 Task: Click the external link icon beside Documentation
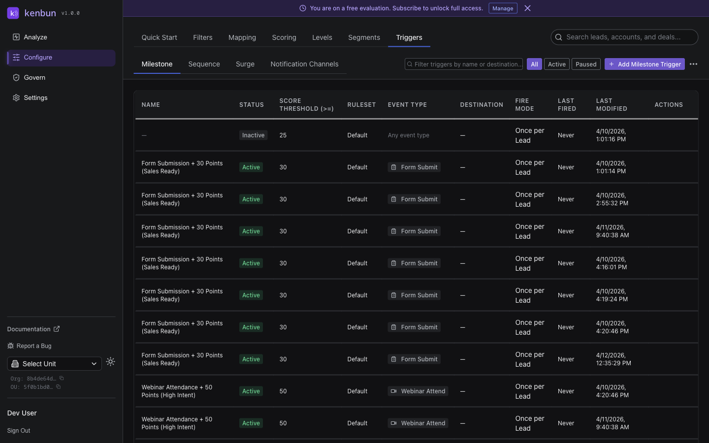pyautogui.click(x=57, y=329)
